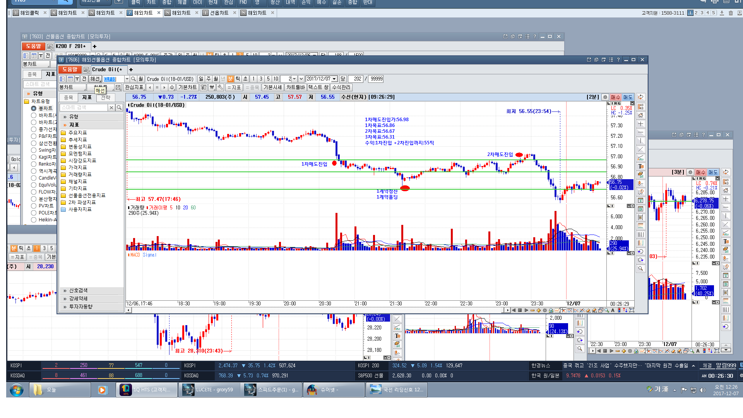Click the save diskette icon in toolbar

[x=118, y=87]
